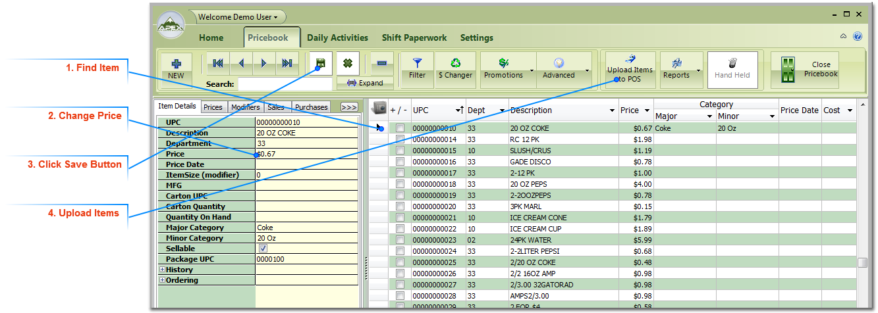Image resolution: width=878 pixels, height=313 pixels.
Task: Open the Dept column filter dropdown
Action: pos(503,110)
